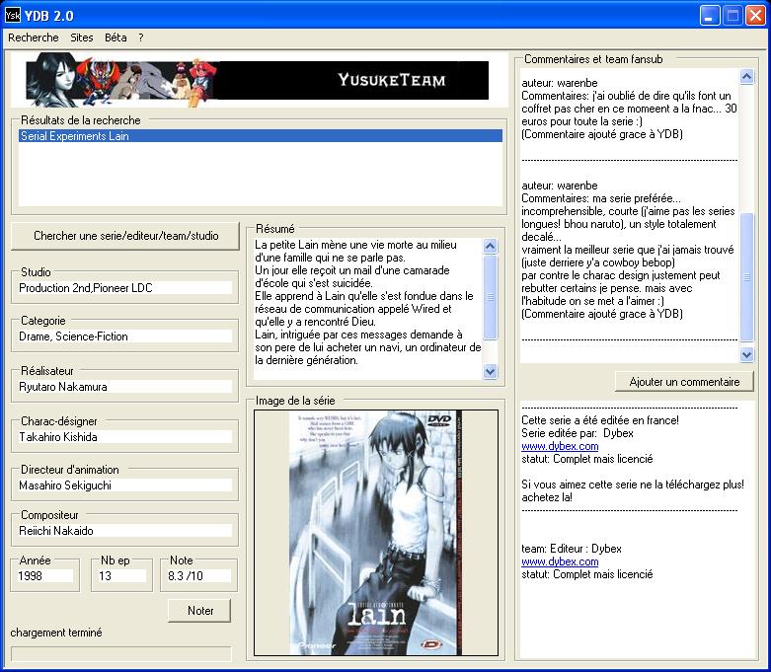Click the Categorie field Drame, Science-Fiction
Image resolution: width=771 pixels, height=672 pixels.
[x=125, y=336]
